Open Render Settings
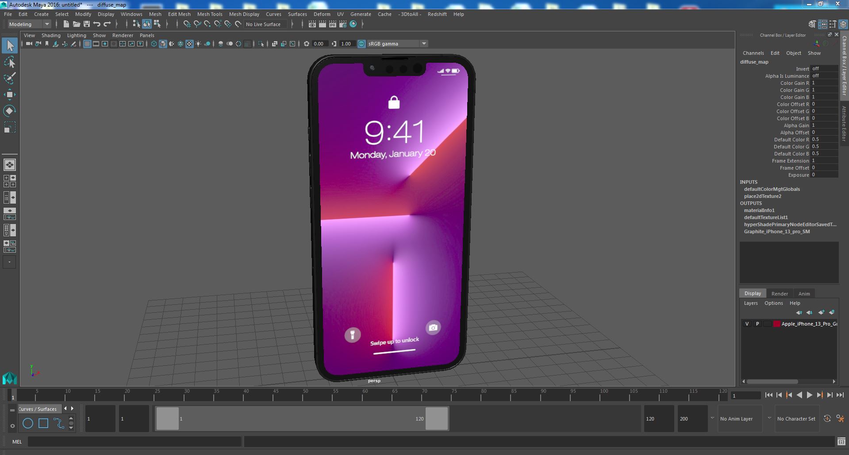This screenshot has width=849, height=455. click(x=343, y=24)
